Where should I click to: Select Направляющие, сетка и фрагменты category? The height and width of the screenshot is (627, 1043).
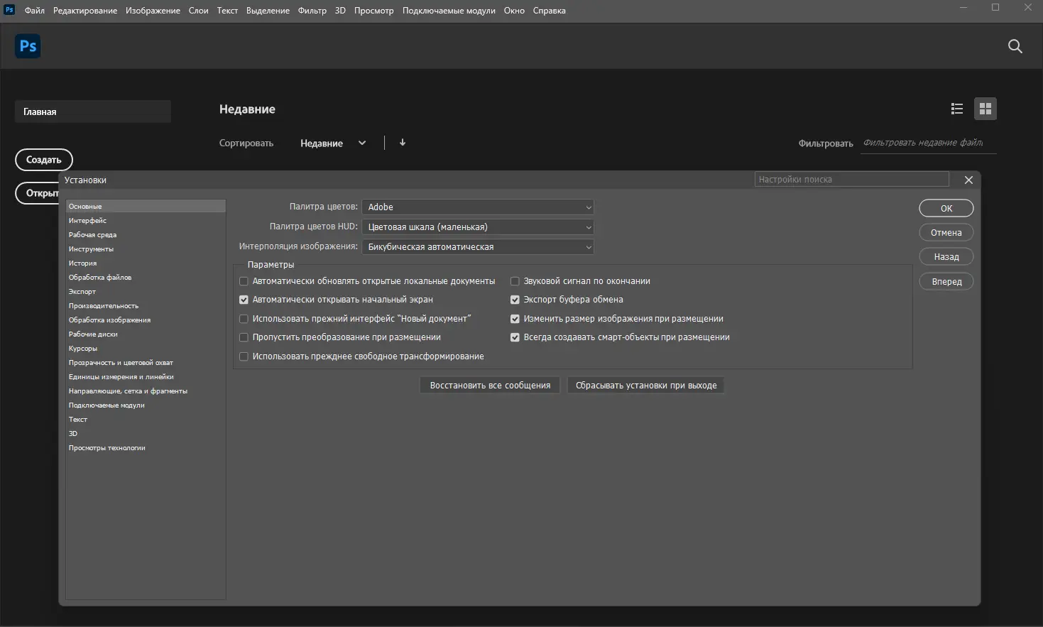pyautogui.click(x=146, y=391)
